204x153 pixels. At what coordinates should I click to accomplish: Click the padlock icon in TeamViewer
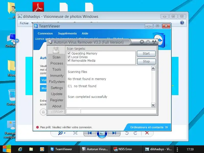43,112
